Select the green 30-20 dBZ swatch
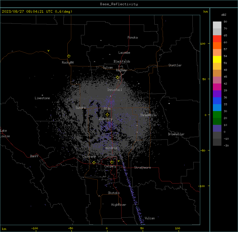This screenshot has height=232, width=238. click(x=217, y=115)
